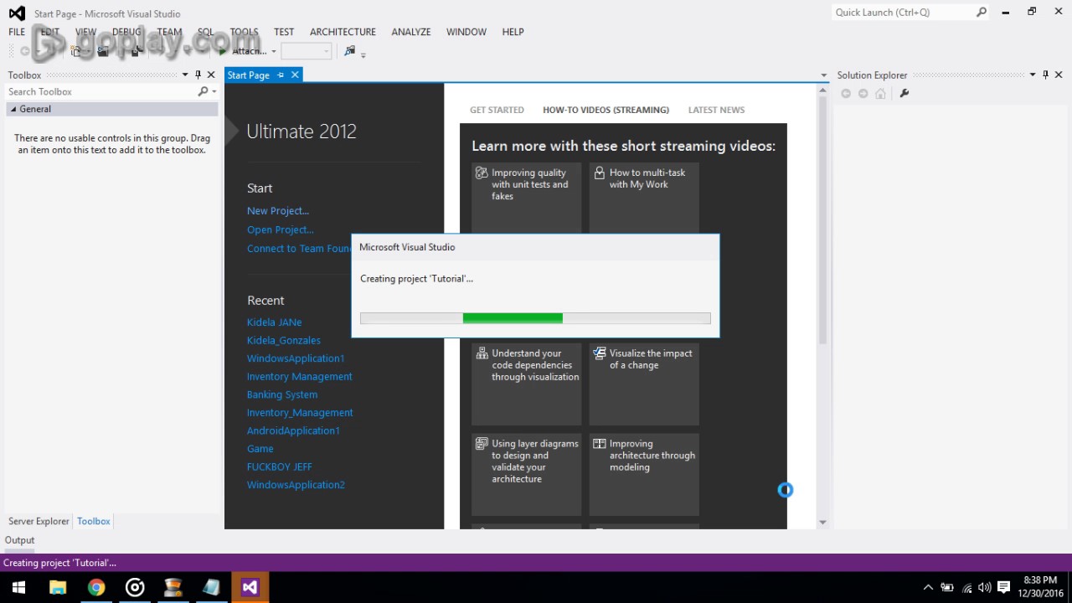This screenshot has height=603, width=1072.
Task: Click the Find in Files toolbar icon
Action: coord(349,51)
